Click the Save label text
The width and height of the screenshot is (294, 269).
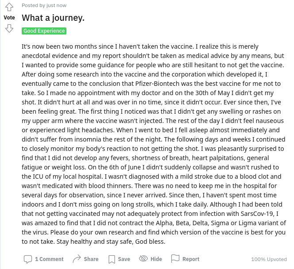point(124,259)
